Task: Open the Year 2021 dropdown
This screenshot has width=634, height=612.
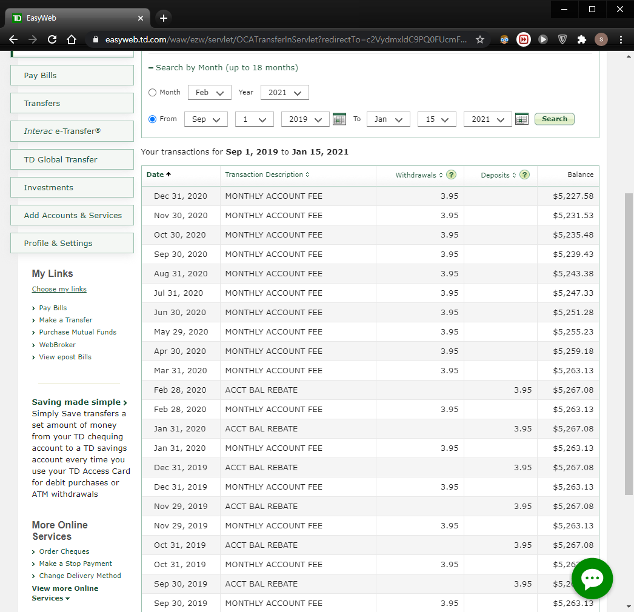Action: coord(285,93)
